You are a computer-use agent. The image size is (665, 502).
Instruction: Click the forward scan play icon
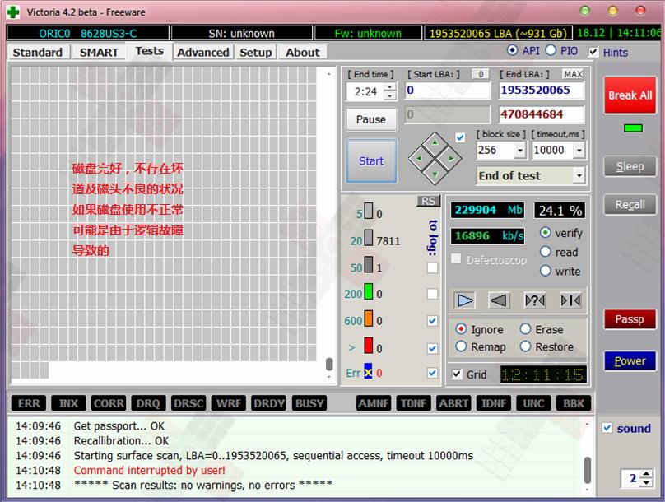[465, 300]
